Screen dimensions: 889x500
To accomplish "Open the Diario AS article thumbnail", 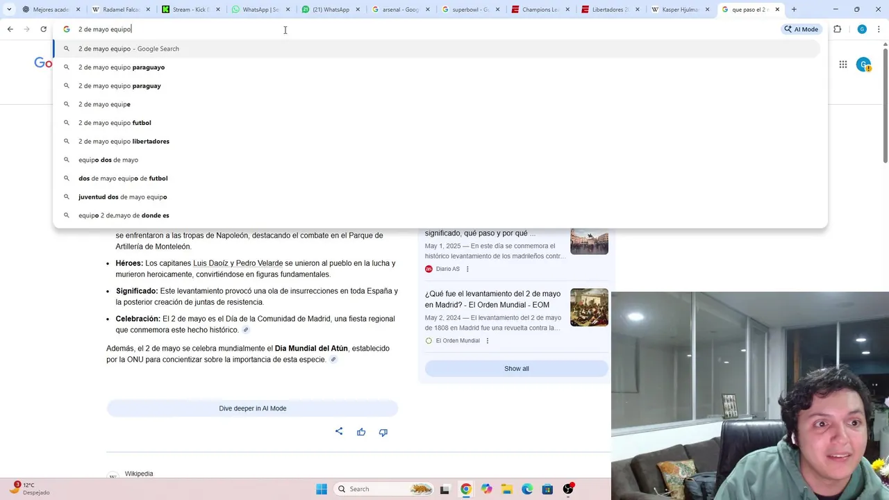I will pos(589,242).
